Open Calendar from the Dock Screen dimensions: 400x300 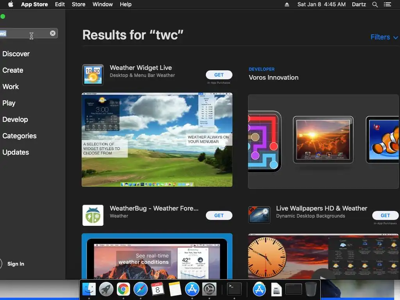pyautogui.click(x=158, y=289)
